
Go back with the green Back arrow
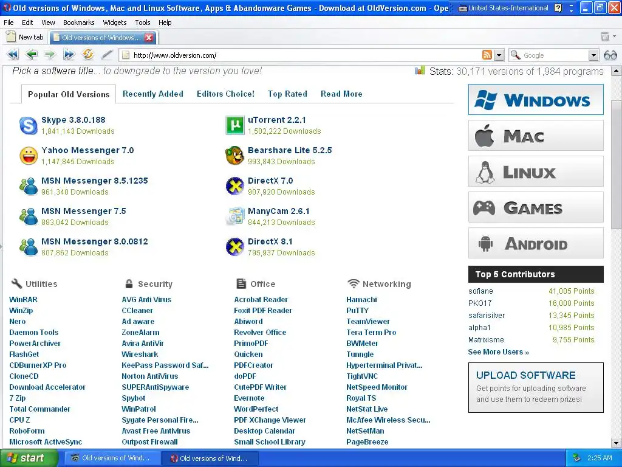(31, 54)
